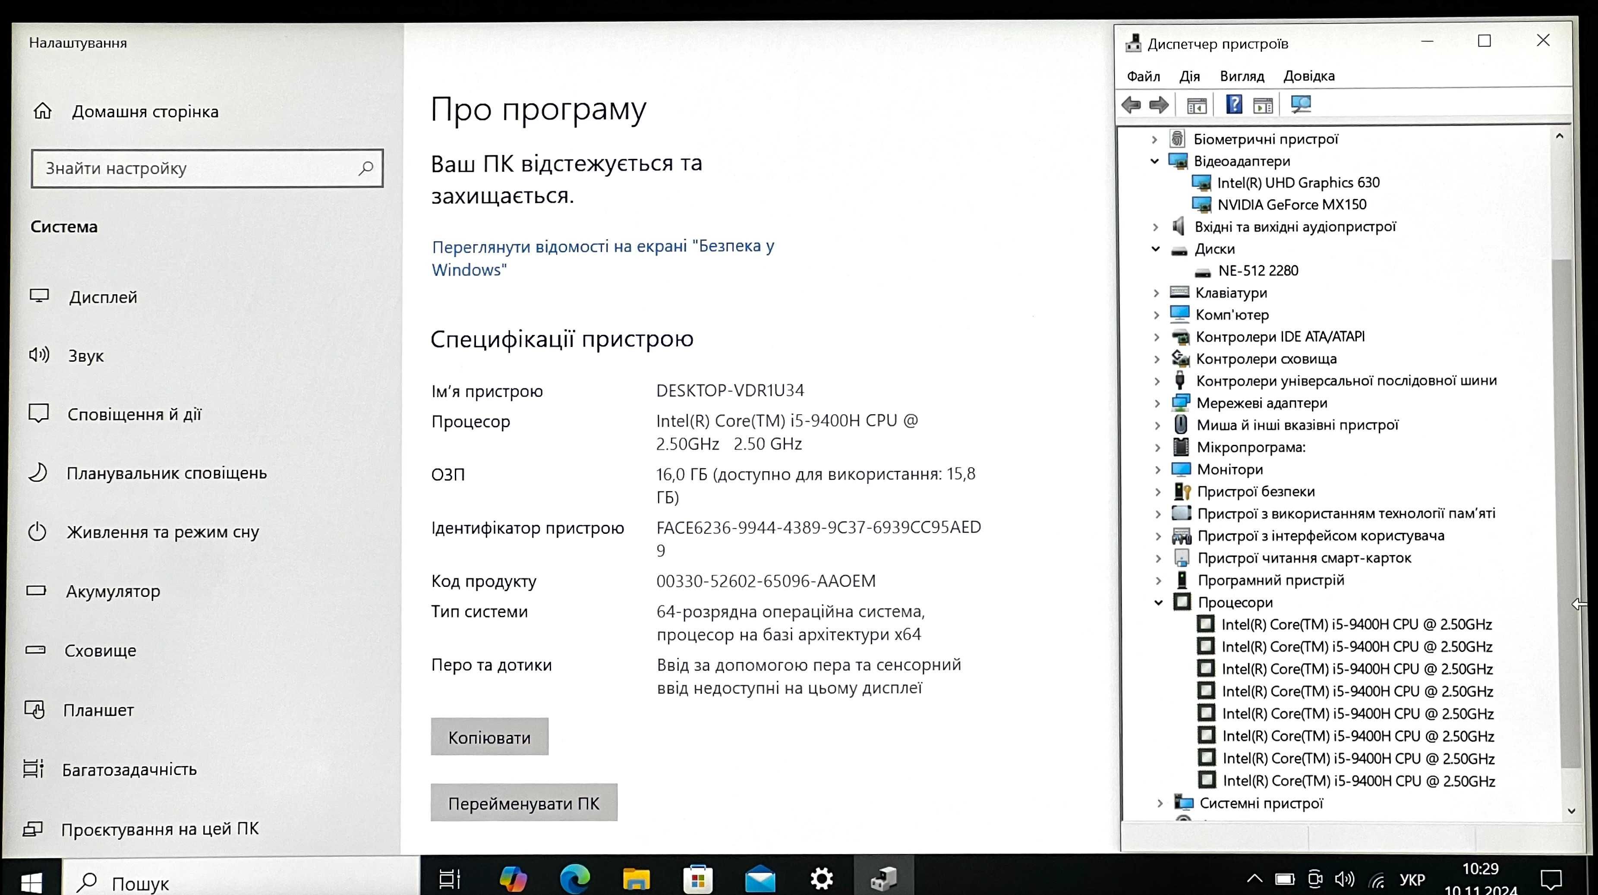Open Focus assist (Планувальник сповіщень)

(x=148, y=473)
